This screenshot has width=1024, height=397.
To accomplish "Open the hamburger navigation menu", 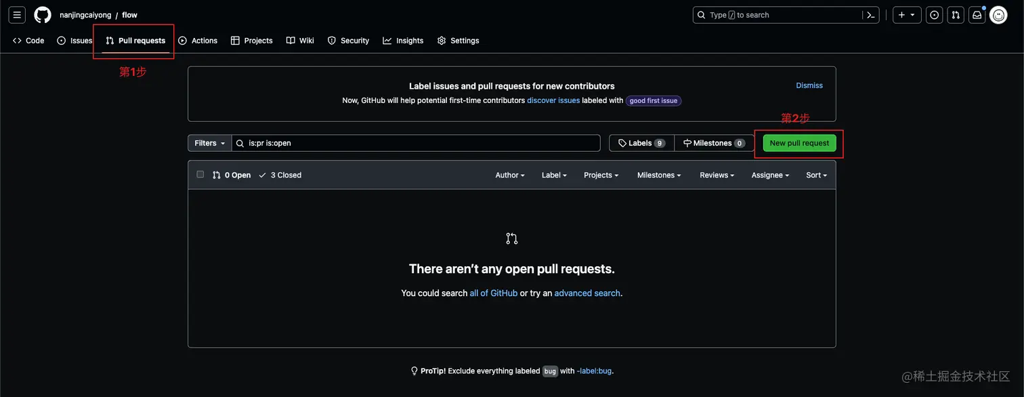I will [18, 15].
